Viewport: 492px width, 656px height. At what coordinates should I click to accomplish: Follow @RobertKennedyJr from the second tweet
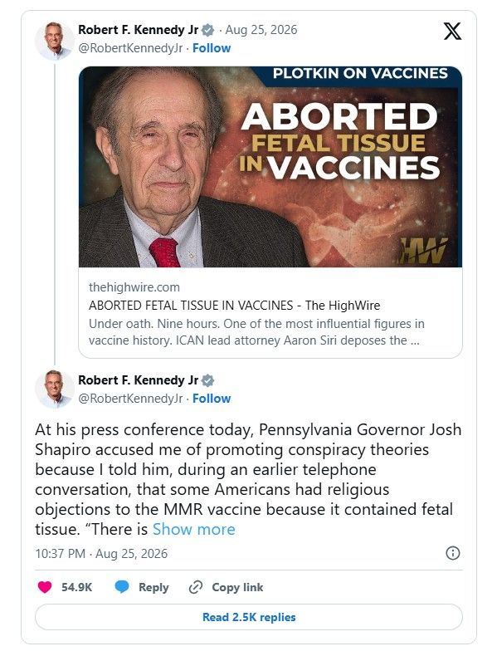click(x=212, y=399)
